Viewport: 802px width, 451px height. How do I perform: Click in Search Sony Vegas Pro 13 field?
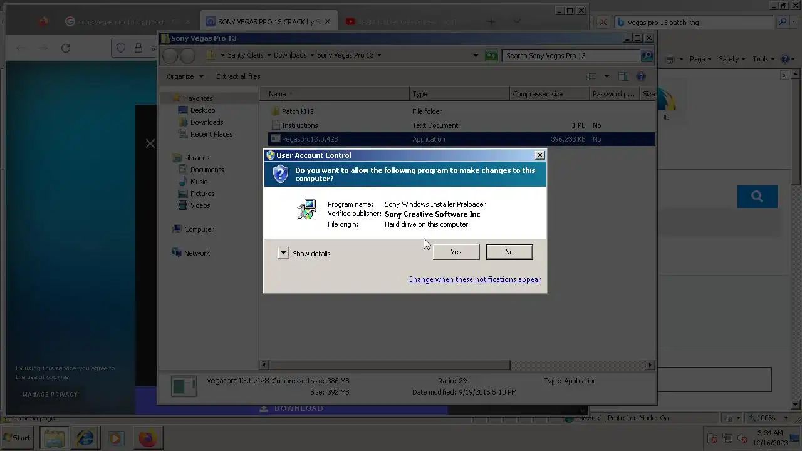tap(571, 56)
